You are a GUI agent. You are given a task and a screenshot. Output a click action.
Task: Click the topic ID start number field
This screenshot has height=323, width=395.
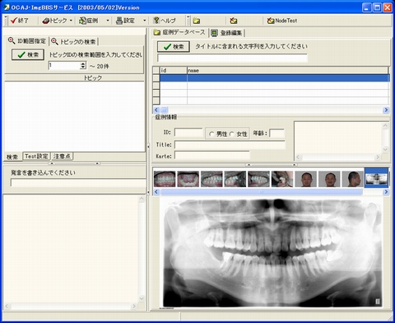[x=64, y=66]
